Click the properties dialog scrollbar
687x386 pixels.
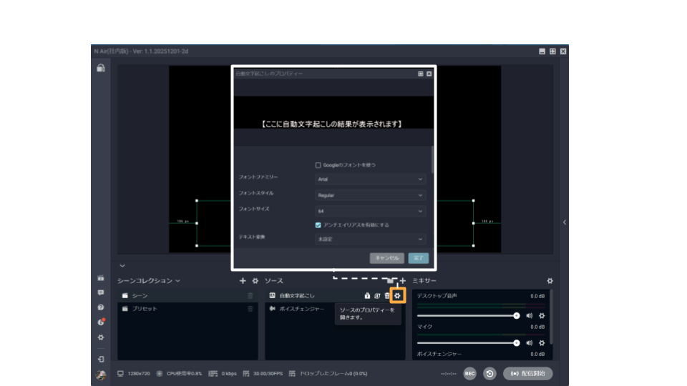pyautogui.click(x=432, y=159)
